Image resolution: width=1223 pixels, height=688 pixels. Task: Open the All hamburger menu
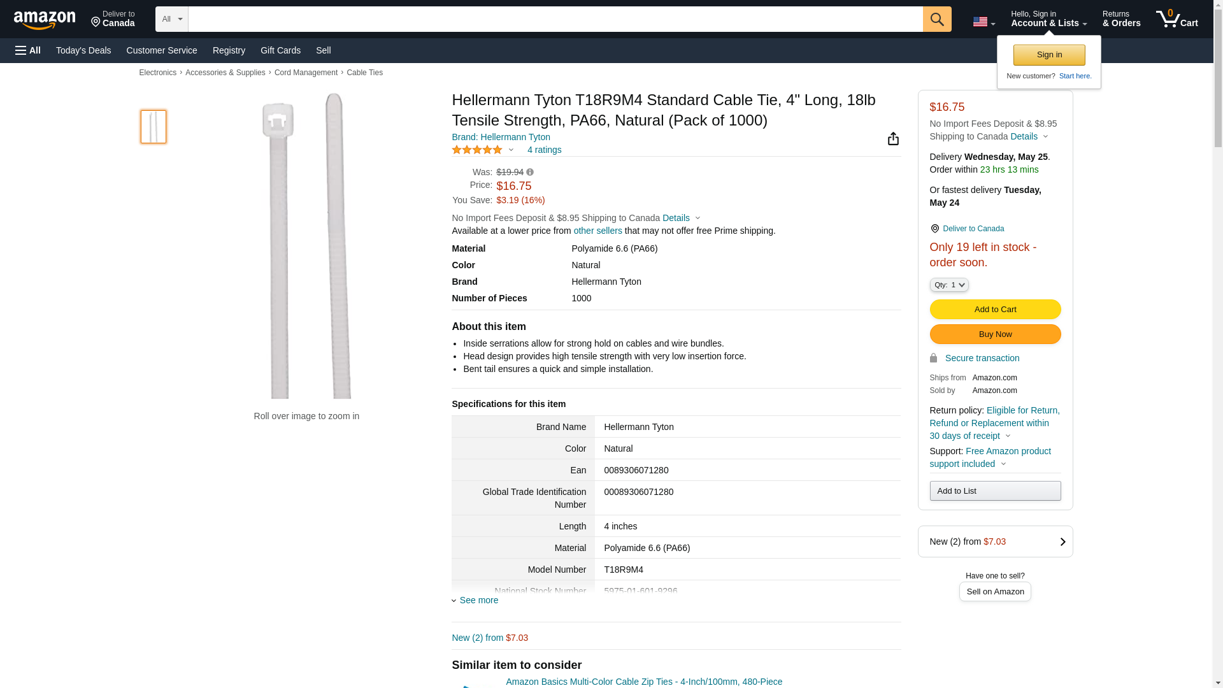(x=28, y=50)
